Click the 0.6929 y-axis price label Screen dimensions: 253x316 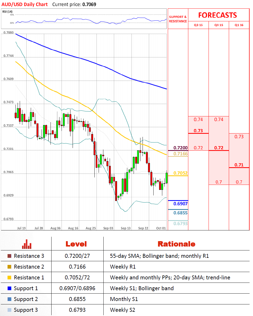point(9,196)
